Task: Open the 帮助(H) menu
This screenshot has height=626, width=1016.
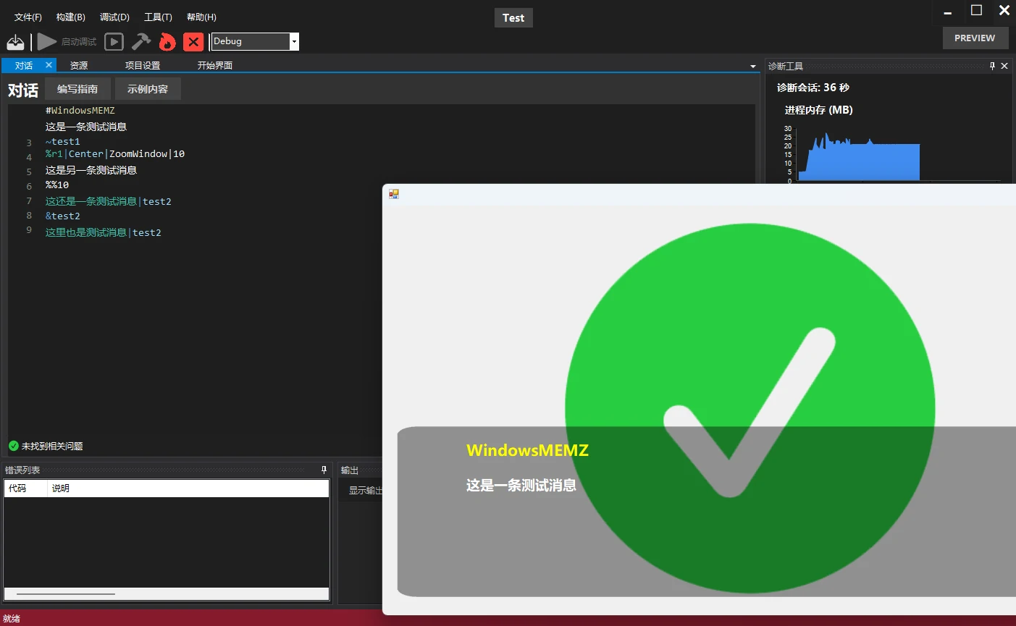Action: click(201, 17)
